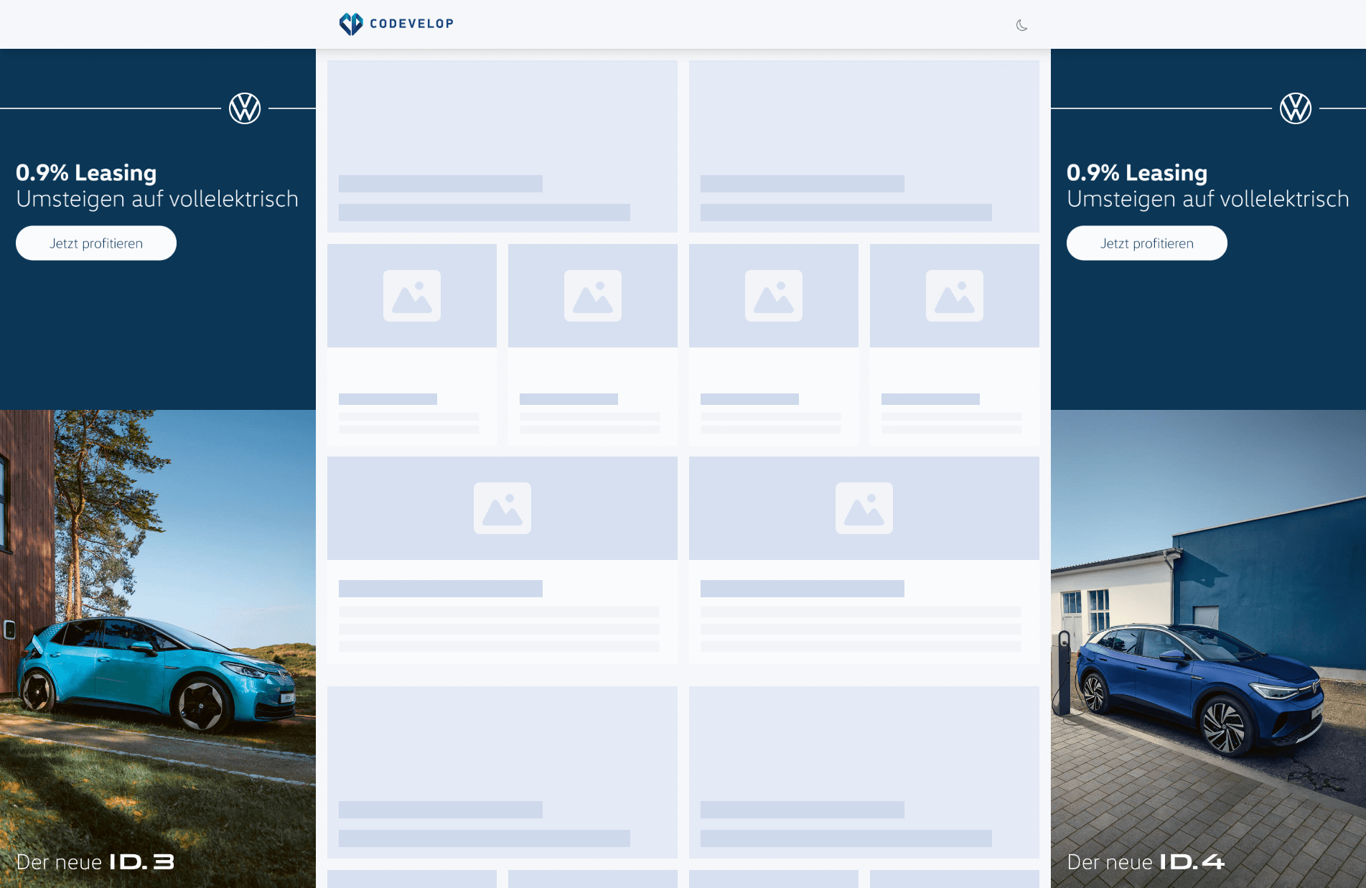This screenshot has width=1366, height=888.
Task: Click "0.9% Leasing" headline in the left banner
Action: (86, 172)
